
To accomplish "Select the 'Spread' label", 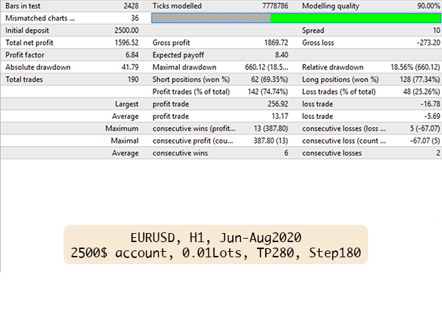I will point(313,30).
